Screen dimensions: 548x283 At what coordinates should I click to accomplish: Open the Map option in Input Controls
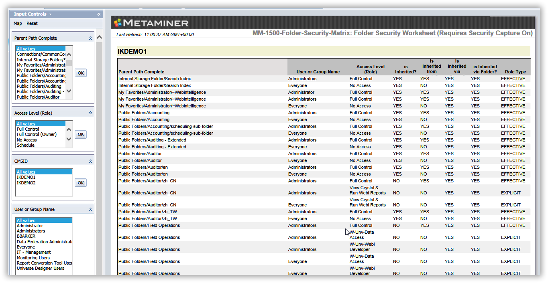click(18, 23)
